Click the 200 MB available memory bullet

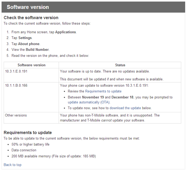53,156
